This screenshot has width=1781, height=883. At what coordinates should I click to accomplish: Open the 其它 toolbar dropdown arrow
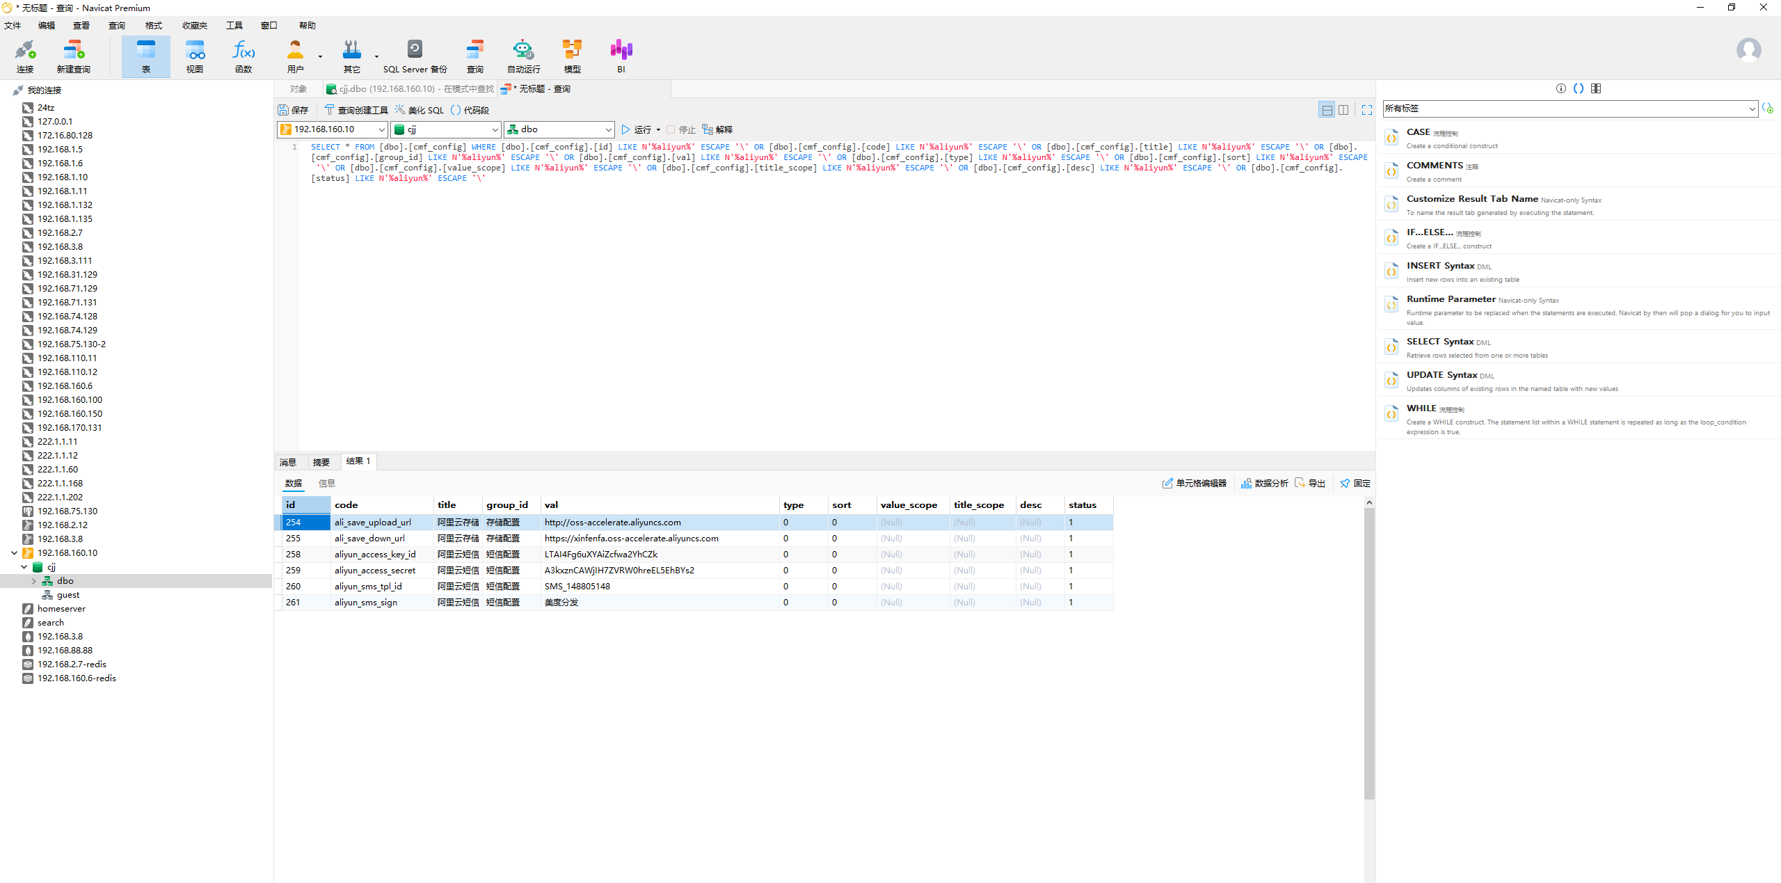(376, 56)
